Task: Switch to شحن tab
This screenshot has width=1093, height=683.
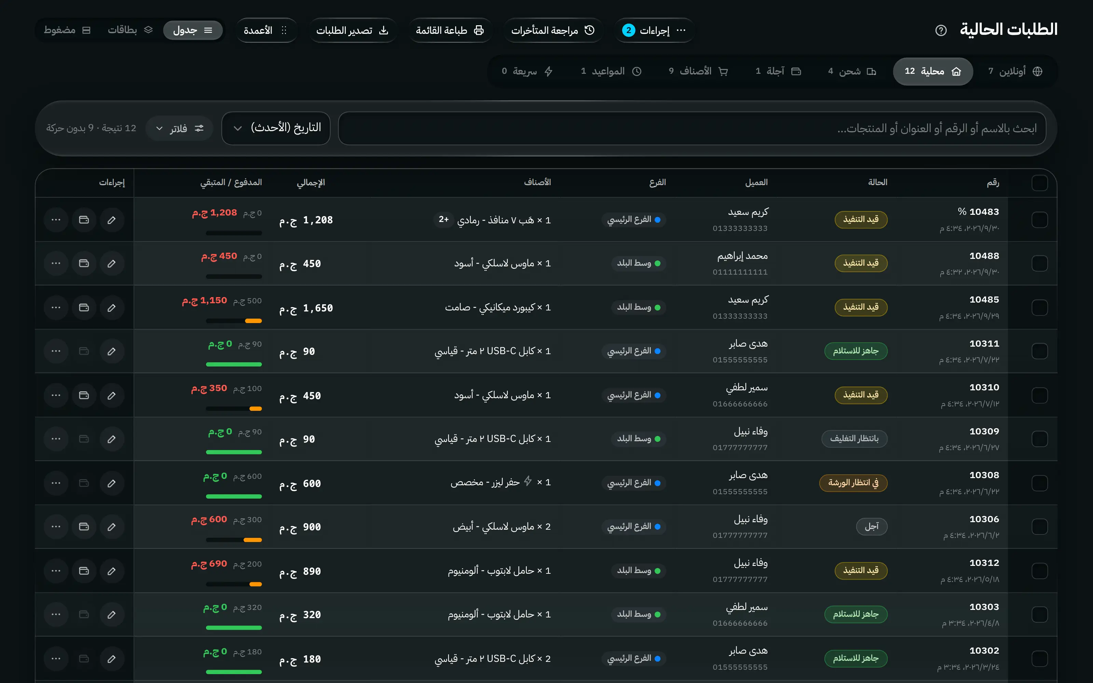Action: point(852,71)
